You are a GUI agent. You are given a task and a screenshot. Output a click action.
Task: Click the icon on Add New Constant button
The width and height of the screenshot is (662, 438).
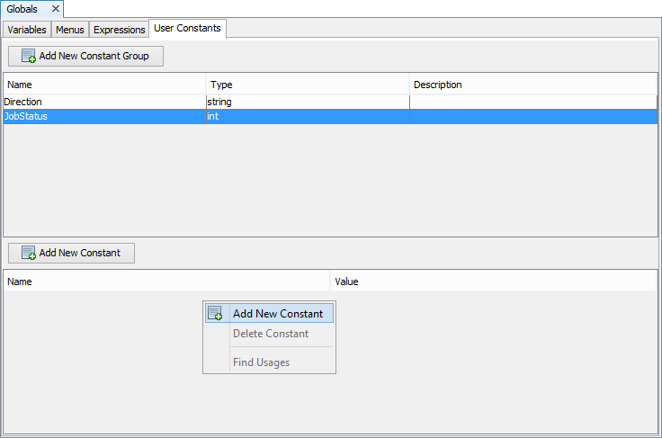click(29, 253)
